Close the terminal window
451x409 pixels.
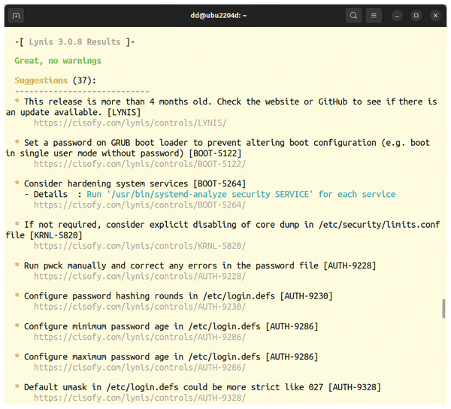[435, 16]
